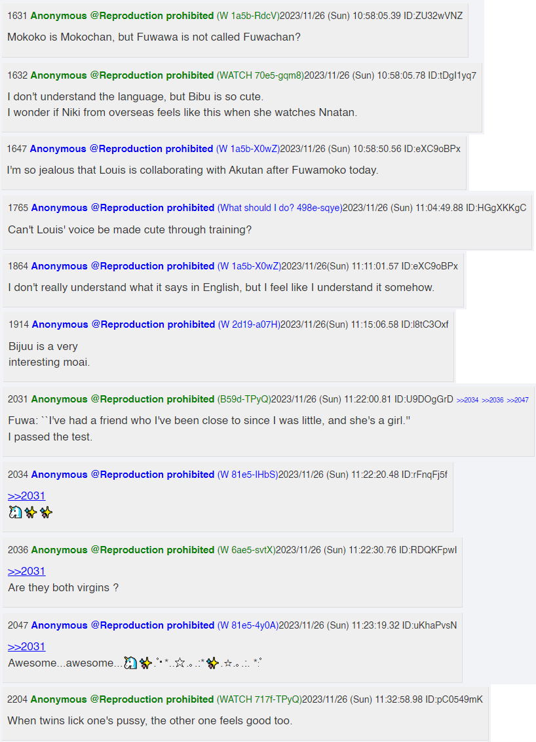536x742 pixels.
Task: Follow the >>2031 quote link in post 2047
Action: 26,647
